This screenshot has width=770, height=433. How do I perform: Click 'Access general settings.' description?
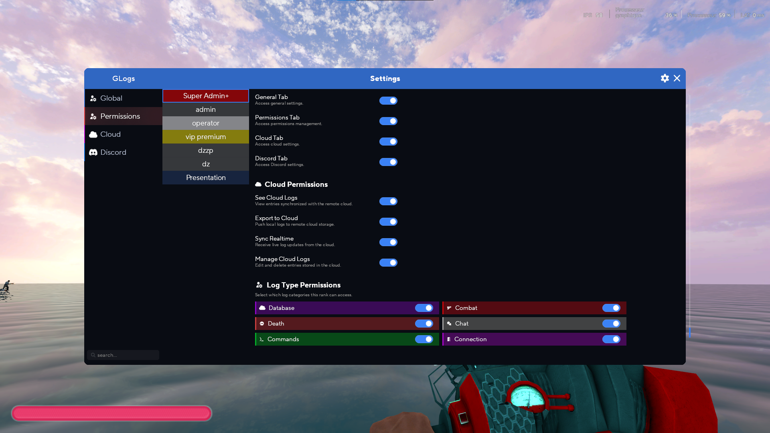point(279,103)
